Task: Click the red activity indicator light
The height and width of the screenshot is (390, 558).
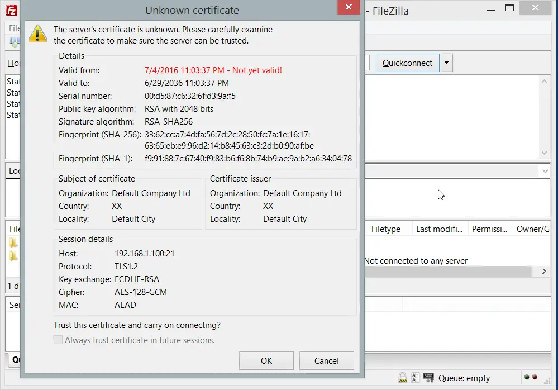Action: pyautogui.click(x=535, y=377)
